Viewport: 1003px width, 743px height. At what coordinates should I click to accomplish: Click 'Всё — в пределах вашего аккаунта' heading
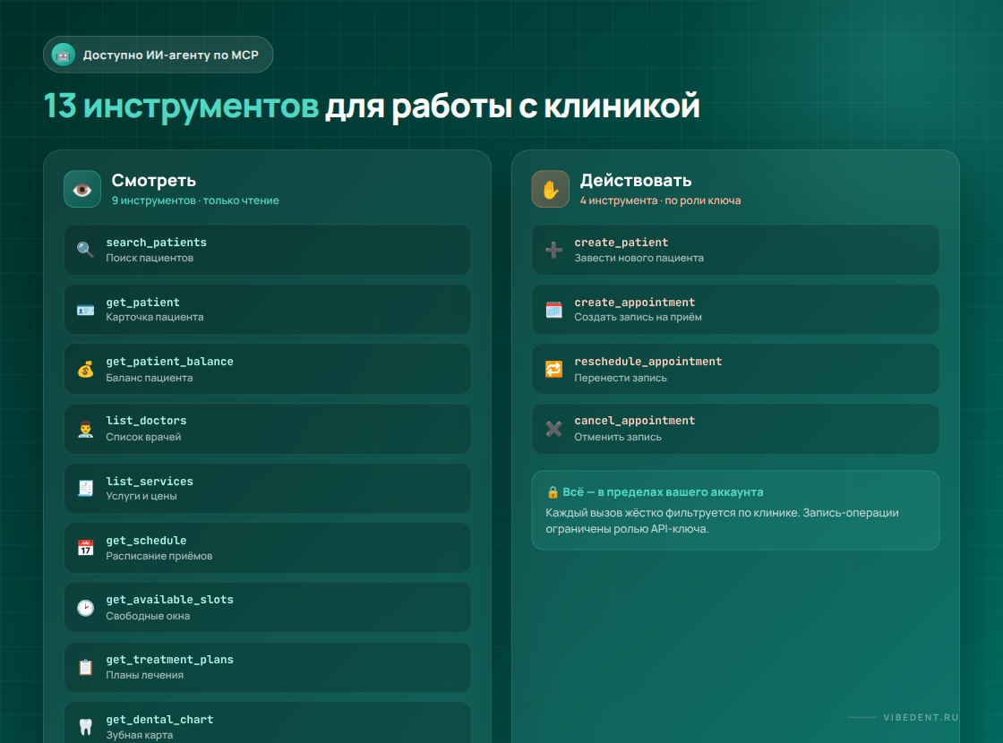point(663,491)
